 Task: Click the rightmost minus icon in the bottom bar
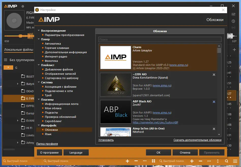click(x=200, y=161)
